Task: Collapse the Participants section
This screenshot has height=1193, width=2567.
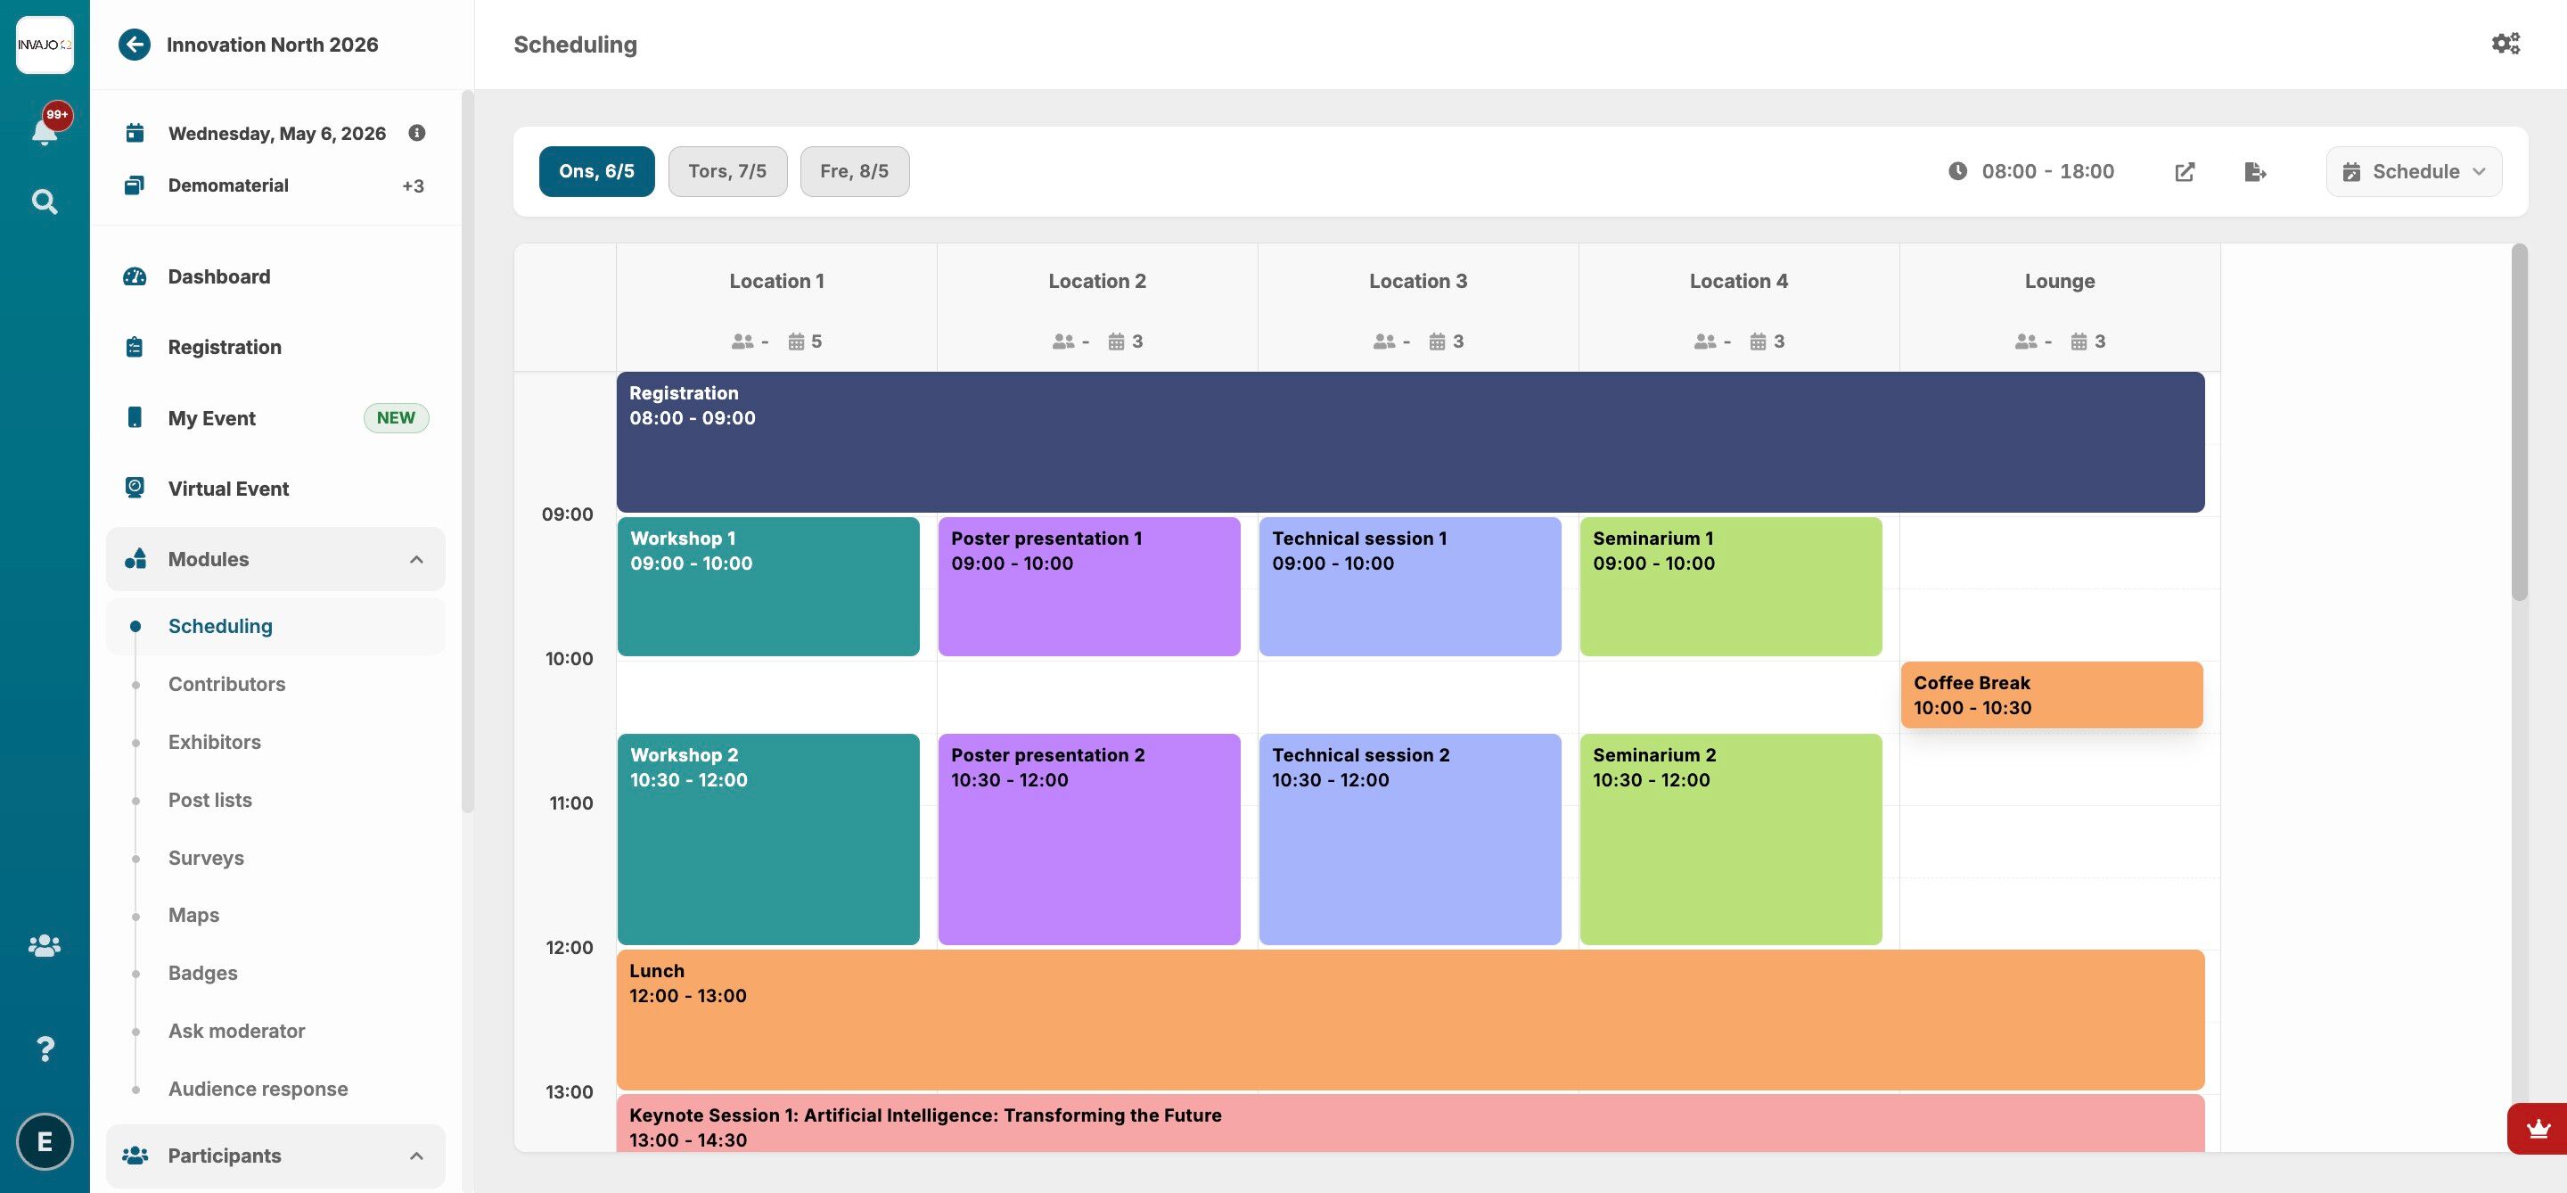Action: click(x=416, y=1156)
